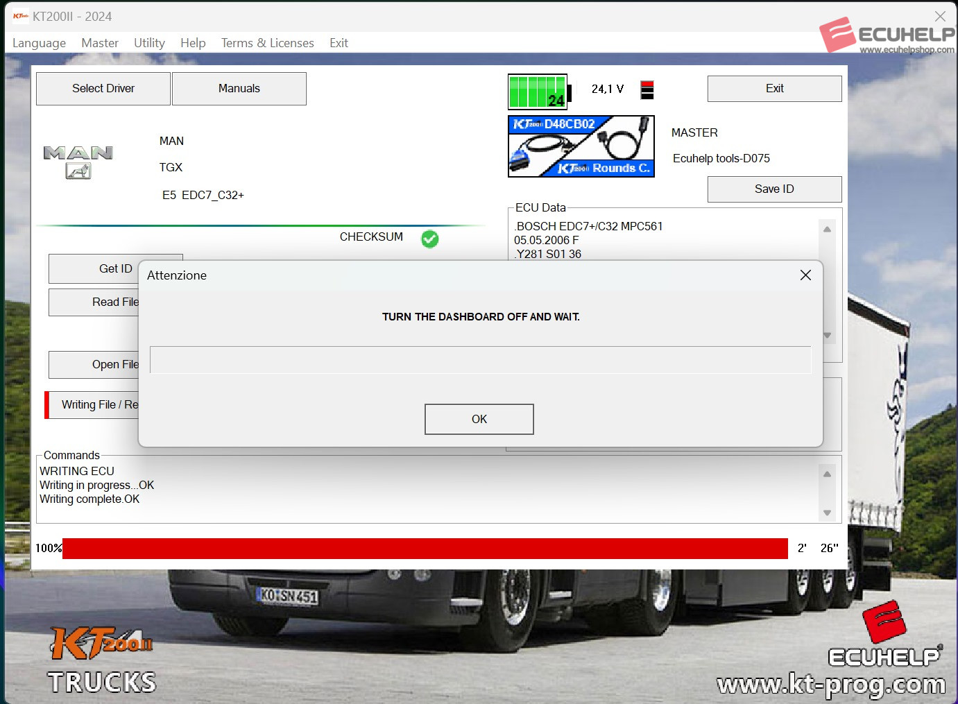Open the Terms & Licenses menu
Screen dimensions: 958x704
[267, 43]
